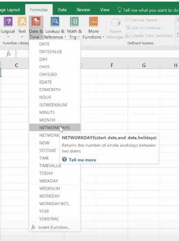This screenshot has width=179, height=241.
Task: Open Lookup & Reference functions icon
Action: (55, 22)
